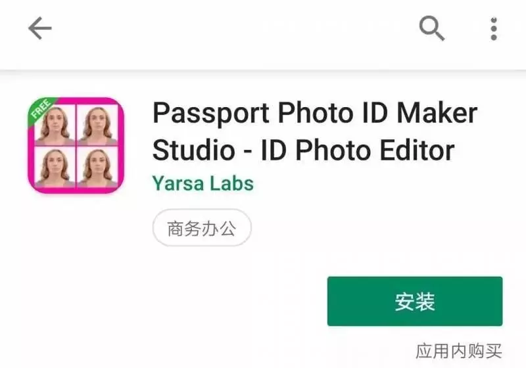Click the title line Studio - ID Photo Editor

tap(304, 150)
